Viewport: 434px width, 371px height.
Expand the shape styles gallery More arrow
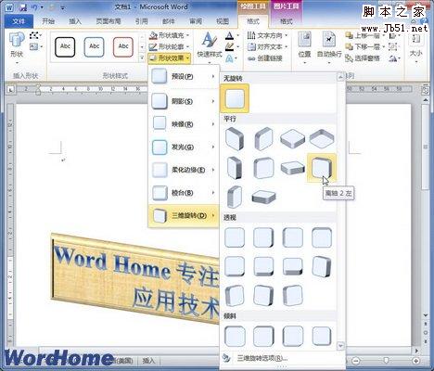tap(142, 58)
